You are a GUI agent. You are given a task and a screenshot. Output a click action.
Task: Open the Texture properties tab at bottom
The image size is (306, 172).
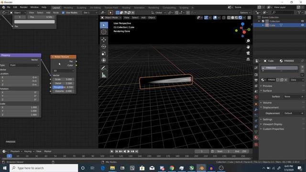coord(256,144)
